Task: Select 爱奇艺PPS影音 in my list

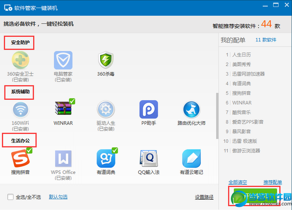Action: (248, 122)
